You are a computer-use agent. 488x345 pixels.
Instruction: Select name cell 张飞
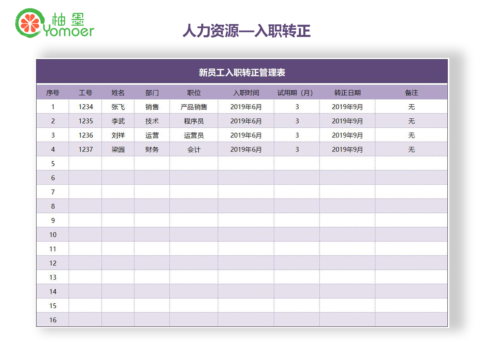point(118,107)
